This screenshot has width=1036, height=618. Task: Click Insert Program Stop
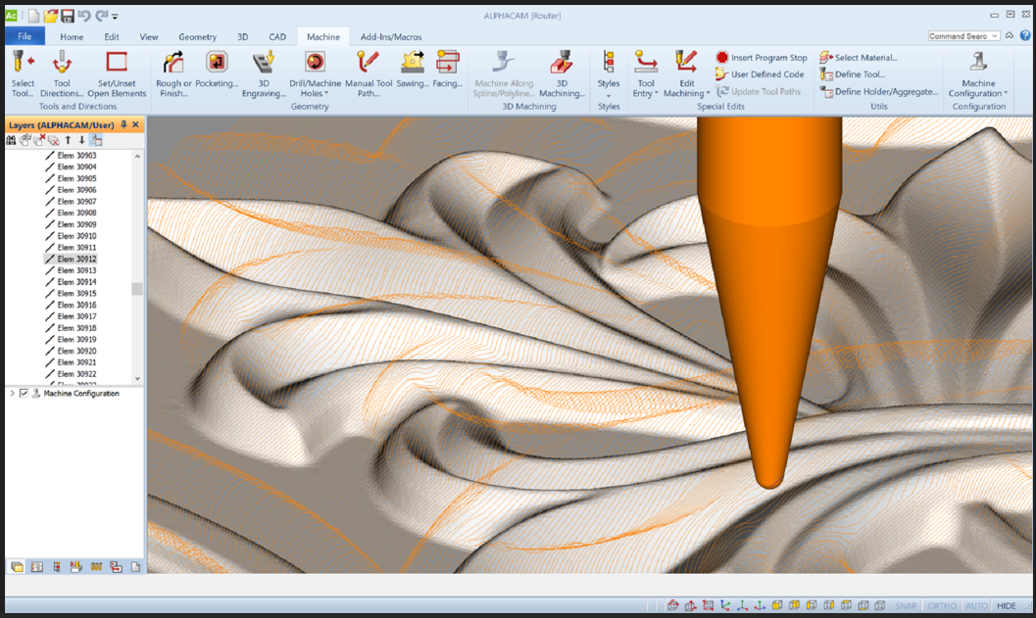[762, 58]
